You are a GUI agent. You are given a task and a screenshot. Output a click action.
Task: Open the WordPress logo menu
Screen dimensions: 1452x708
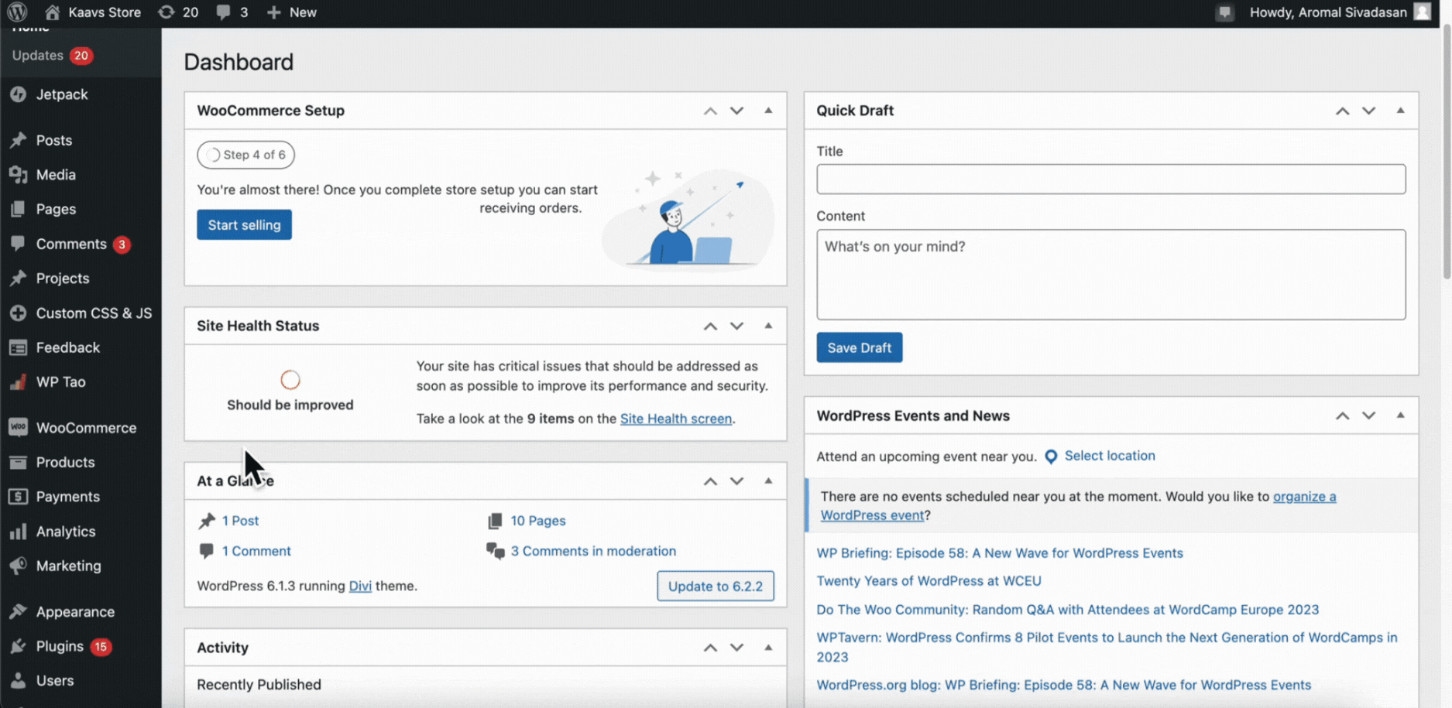pyautogui.click(x=17, y=12)
